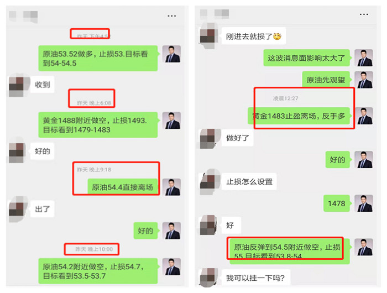Tap the '原油54.2附近做空' message bubble

[x=98, y=271]
